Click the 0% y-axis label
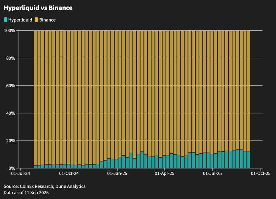276x199 pixels. pyautogui.click(x=12, y=168)
